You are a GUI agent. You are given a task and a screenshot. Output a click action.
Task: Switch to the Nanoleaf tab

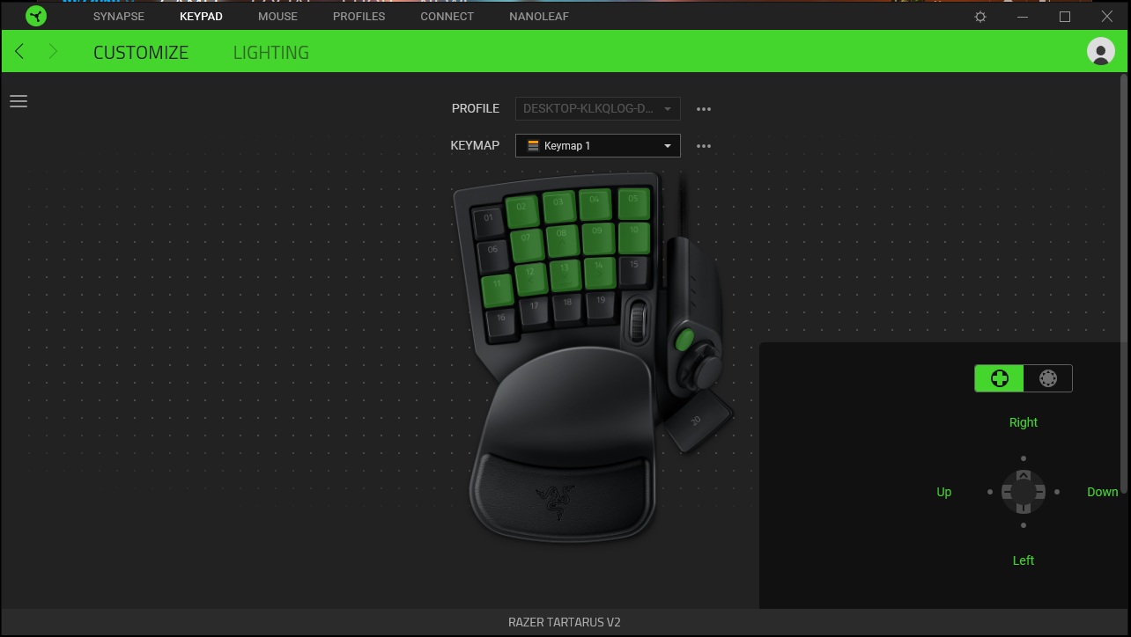[x=538, y=17]
